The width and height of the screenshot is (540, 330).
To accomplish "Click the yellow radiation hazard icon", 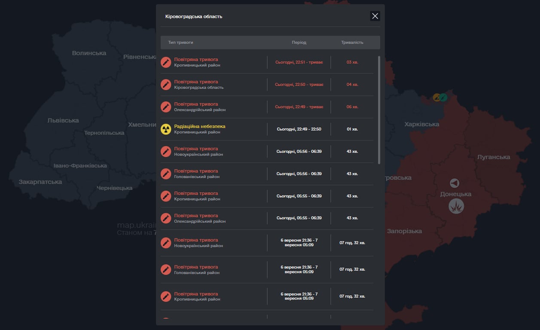I will coord(166,129).
